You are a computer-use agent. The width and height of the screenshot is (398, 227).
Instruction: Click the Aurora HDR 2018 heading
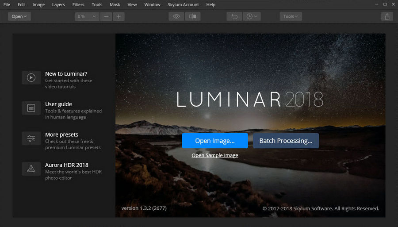[x=67, y=165]
